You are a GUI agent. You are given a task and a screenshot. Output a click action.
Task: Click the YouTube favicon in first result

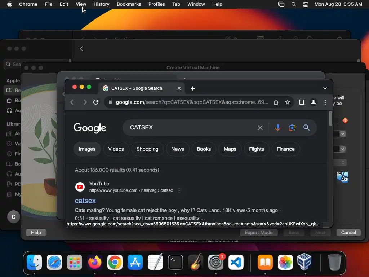[80, 187]
